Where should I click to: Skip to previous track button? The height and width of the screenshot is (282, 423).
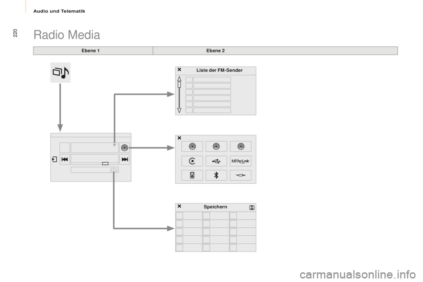coord(65,159)
